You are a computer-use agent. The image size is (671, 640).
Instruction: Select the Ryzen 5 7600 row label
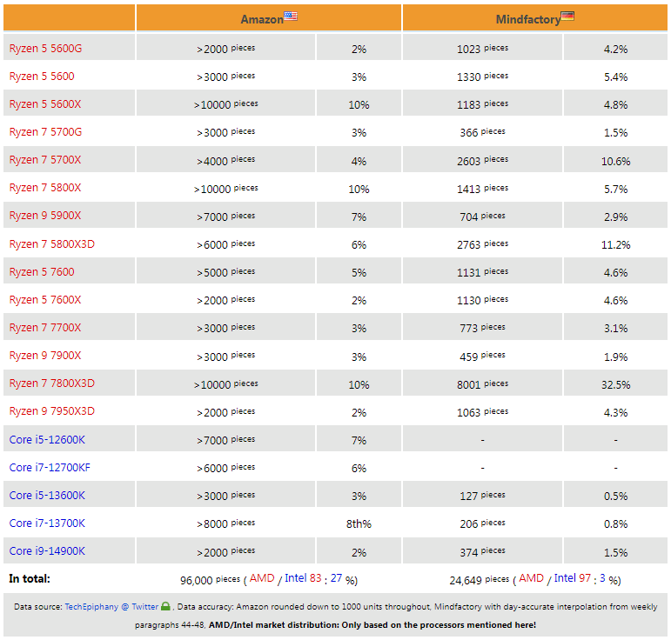click(42, 272)
